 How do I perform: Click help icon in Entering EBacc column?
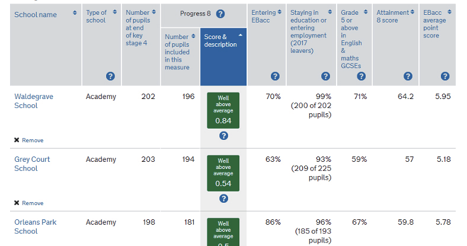click(274, 76)
